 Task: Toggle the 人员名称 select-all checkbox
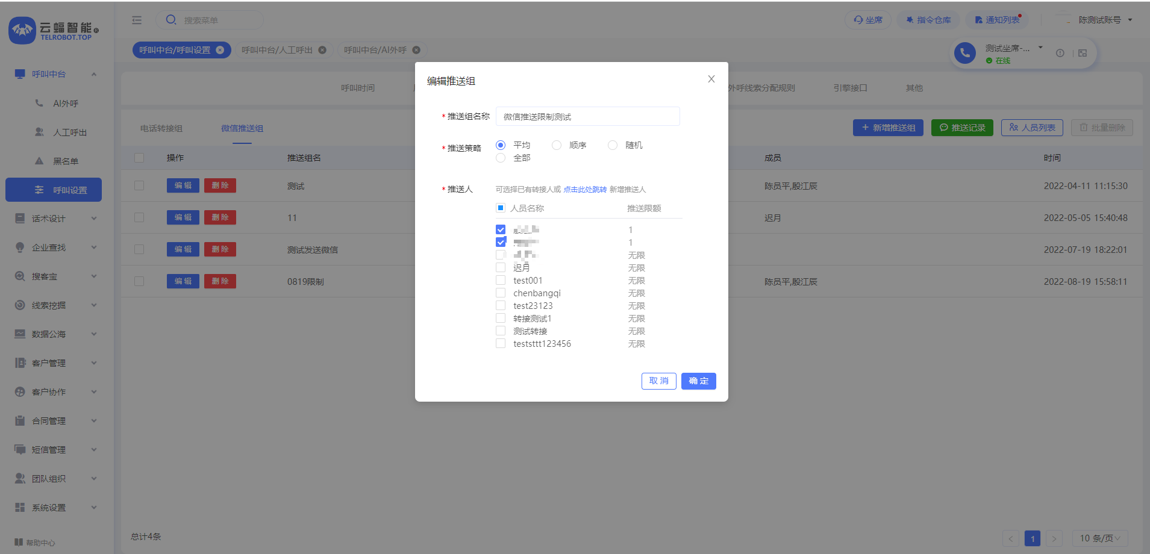[501, 208]
